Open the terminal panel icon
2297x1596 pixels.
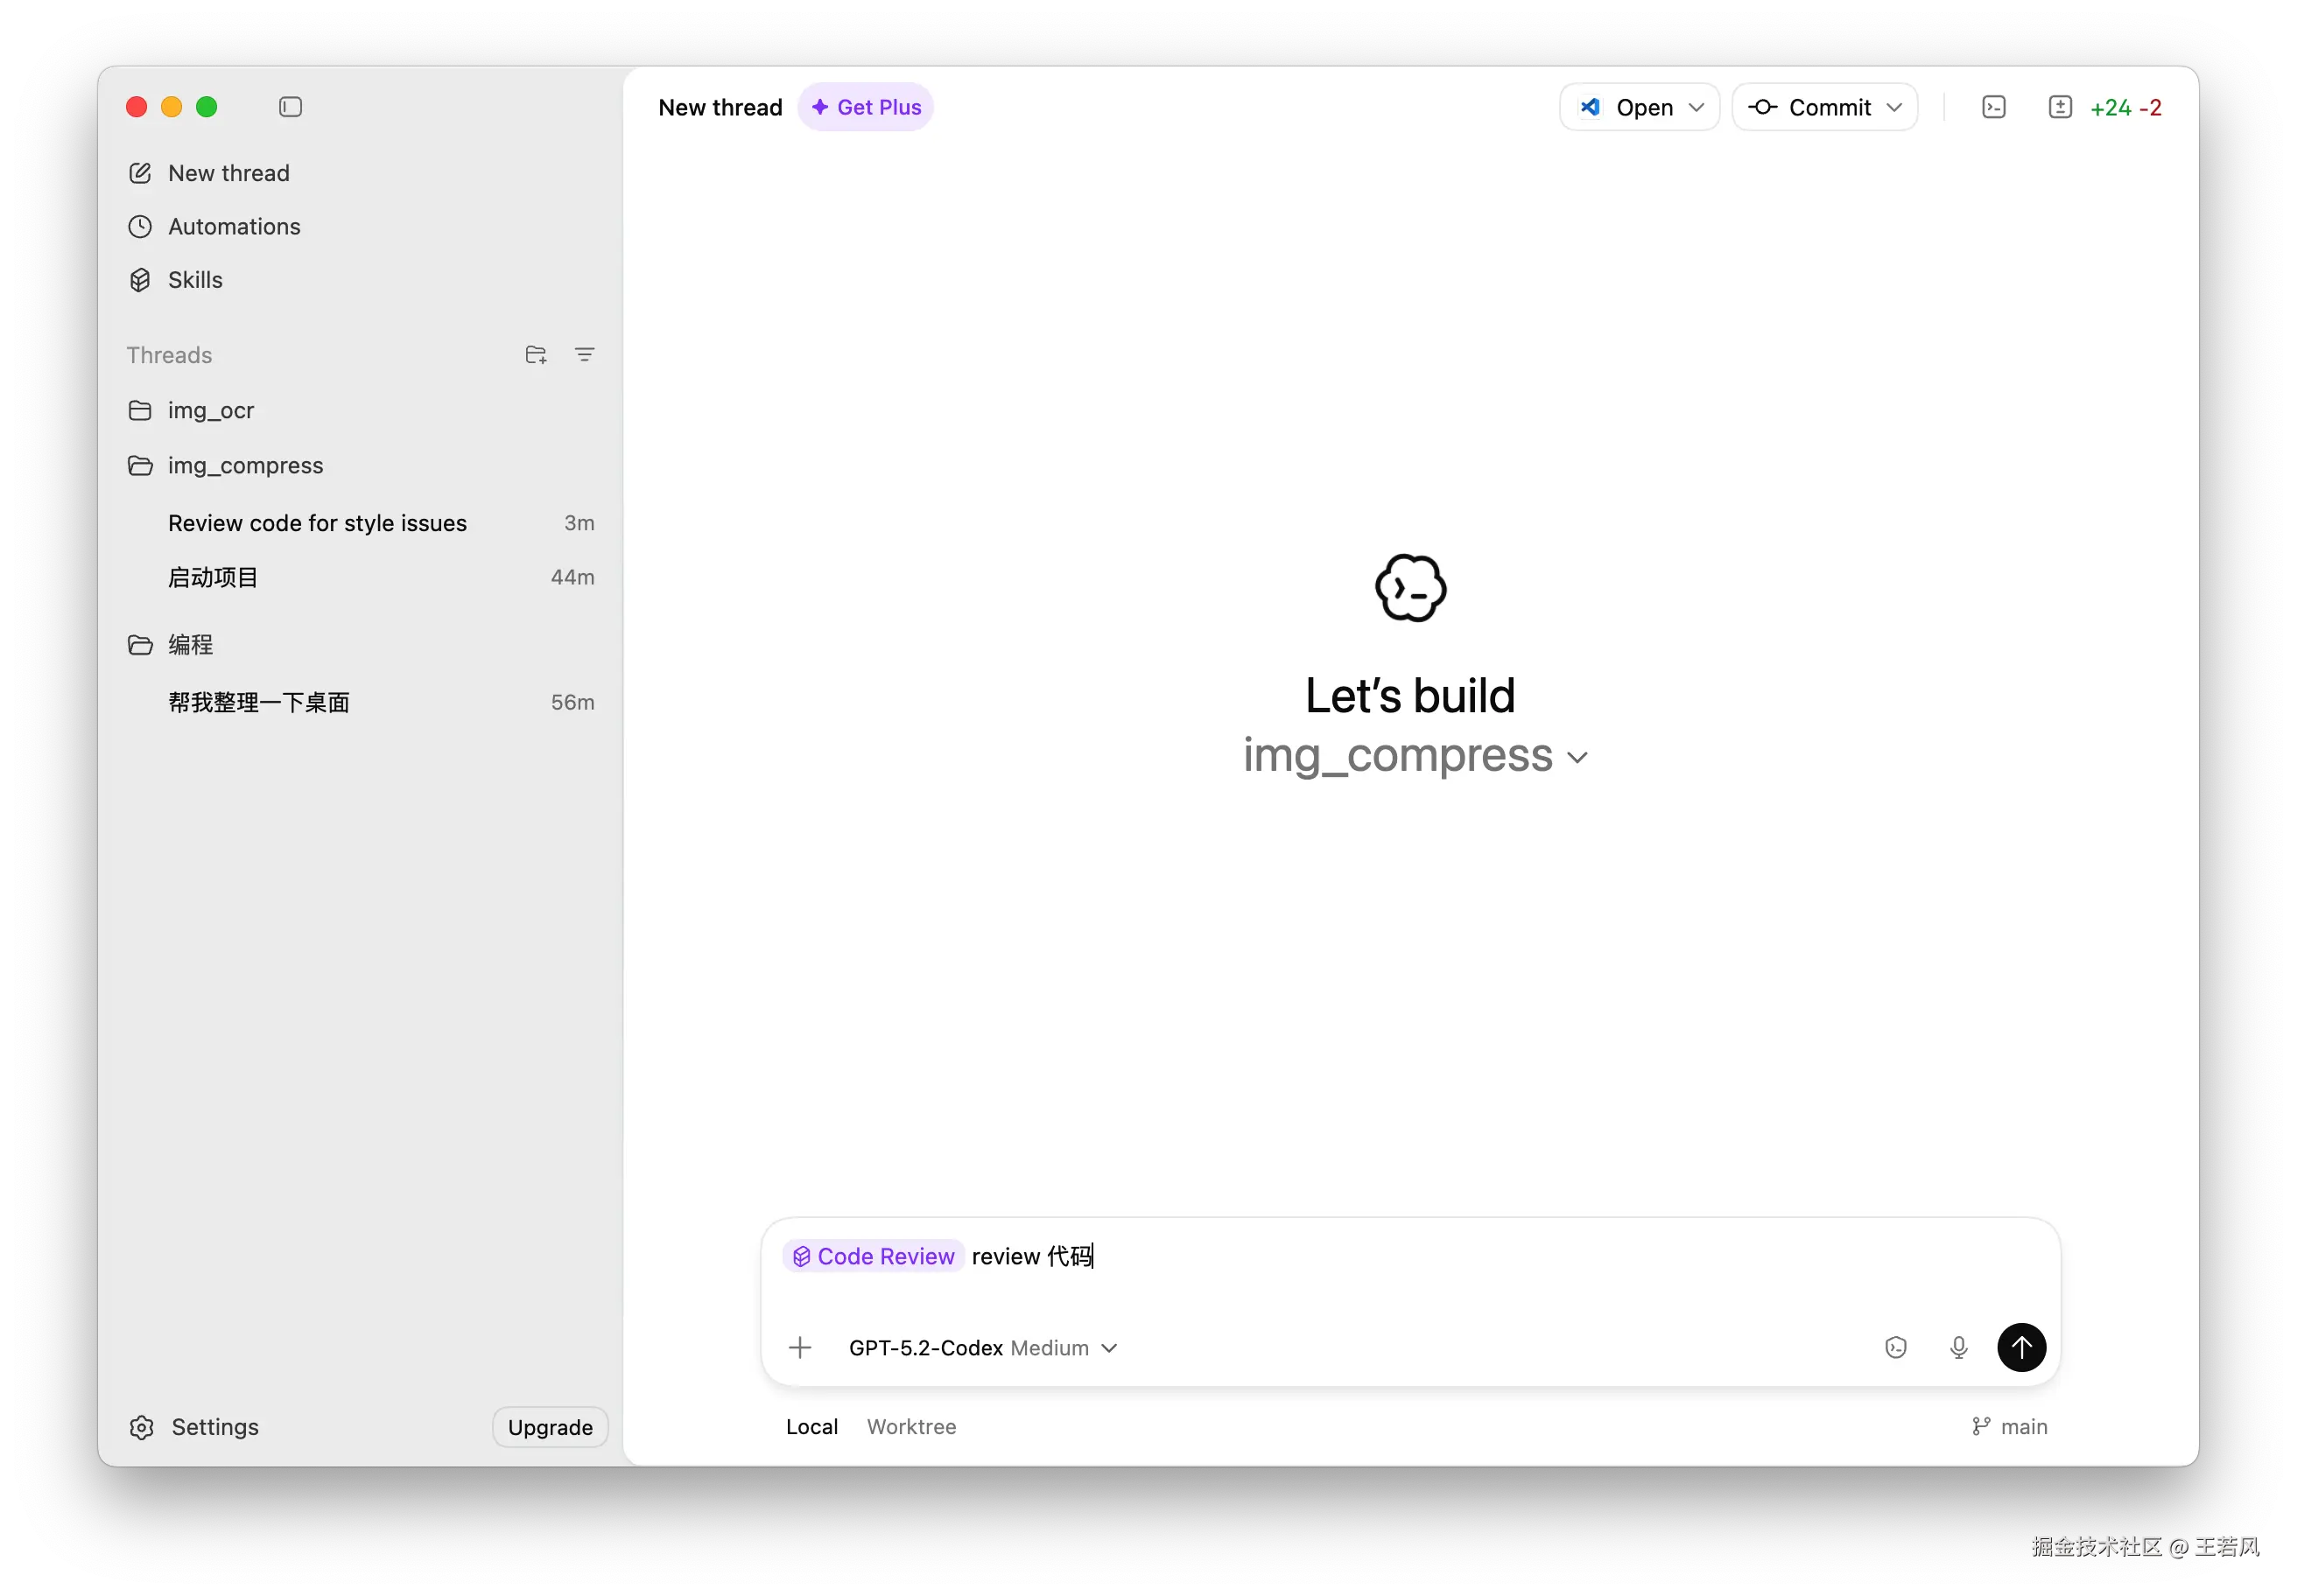(x=1993, y=107)
